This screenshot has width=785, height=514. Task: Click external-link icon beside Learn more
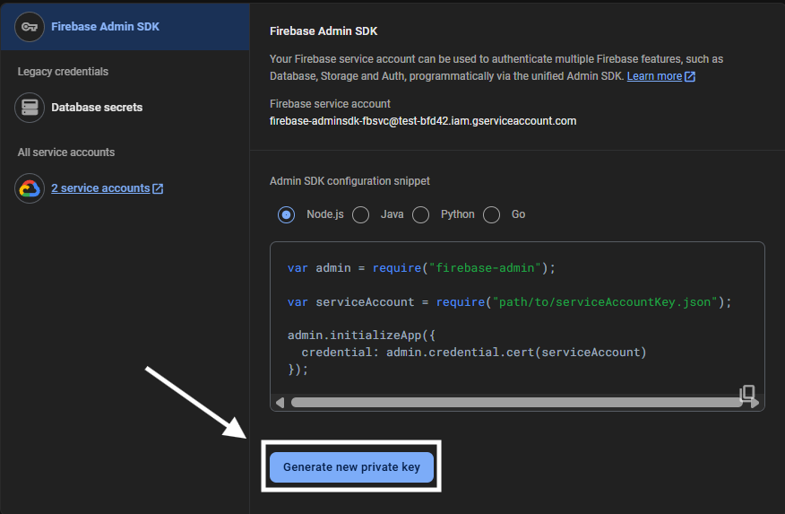click(690, 77)
